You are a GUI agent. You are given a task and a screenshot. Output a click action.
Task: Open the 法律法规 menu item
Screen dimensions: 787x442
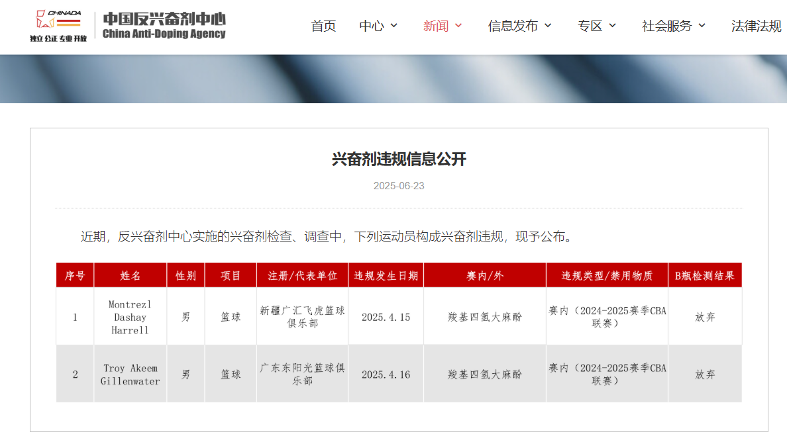[756, 26]
